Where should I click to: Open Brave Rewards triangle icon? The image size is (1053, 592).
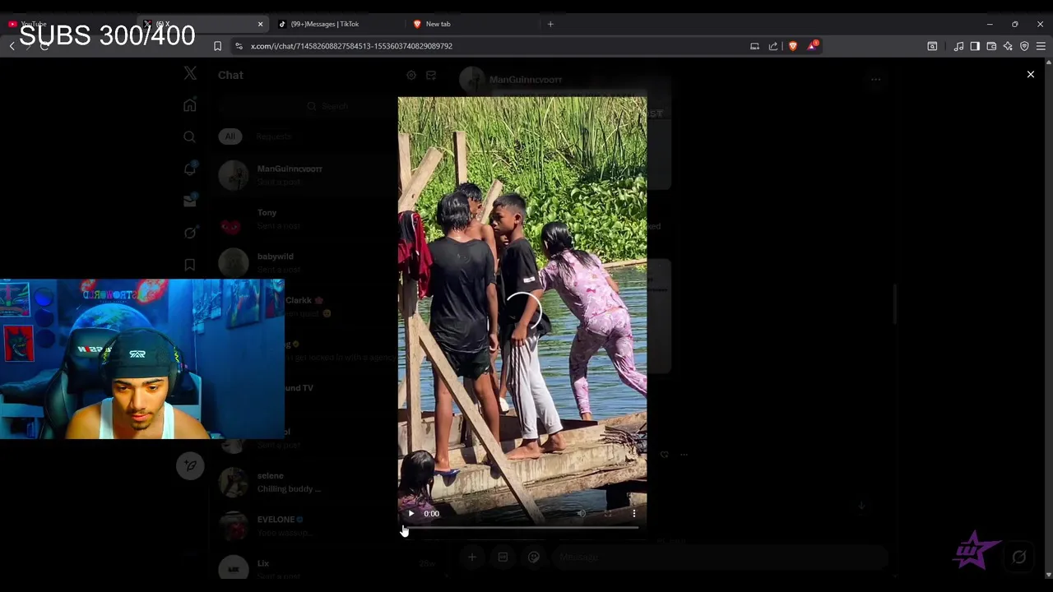point(812,46)
